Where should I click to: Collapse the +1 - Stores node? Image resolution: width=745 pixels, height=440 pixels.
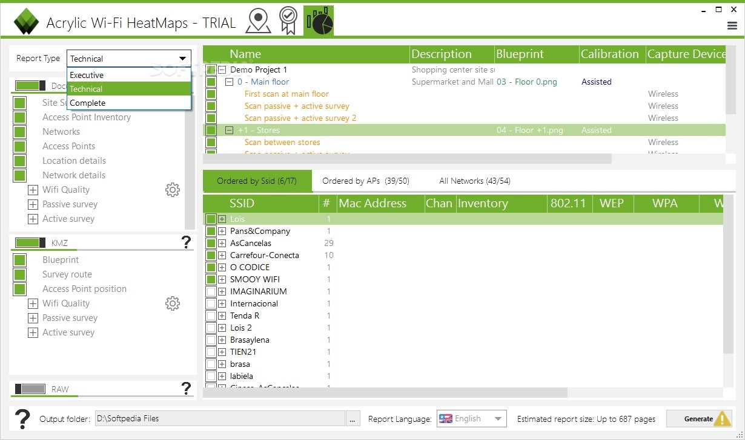click(x=230, y=130)
